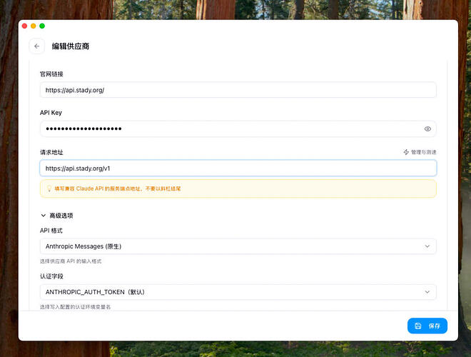Click the 官网链接 label
Image resolution: width=471 pixels, height=357 pixels.
point(51,74)
